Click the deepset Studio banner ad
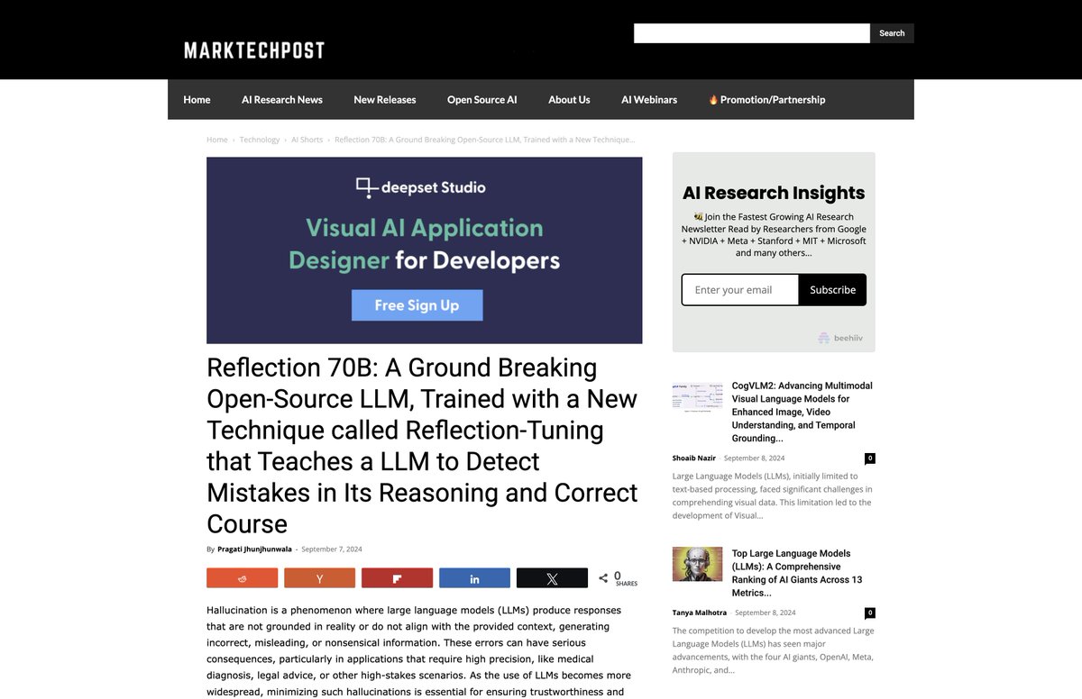 [x=425, y=250]
